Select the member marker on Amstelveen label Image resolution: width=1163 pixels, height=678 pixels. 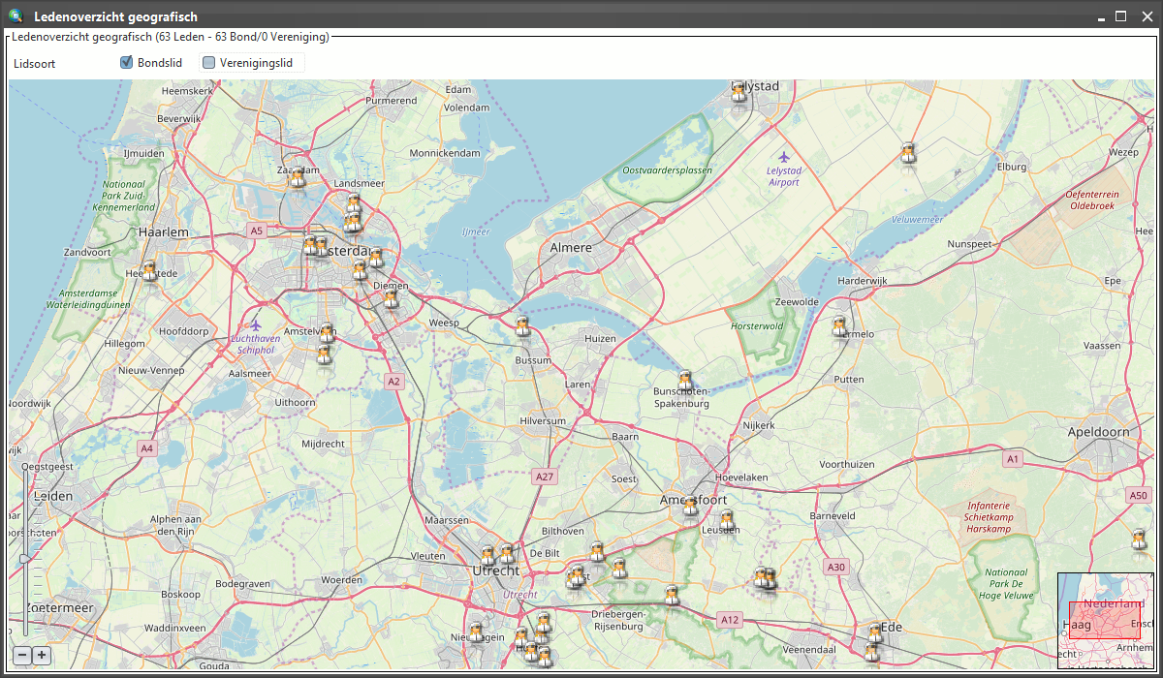327,334
